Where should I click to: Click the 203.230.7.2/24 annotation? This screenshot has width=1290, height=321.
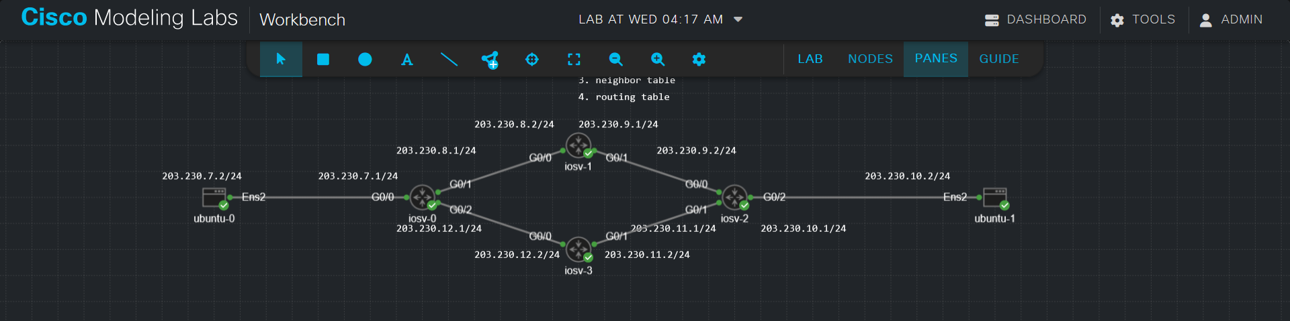(x=202, y=176)
